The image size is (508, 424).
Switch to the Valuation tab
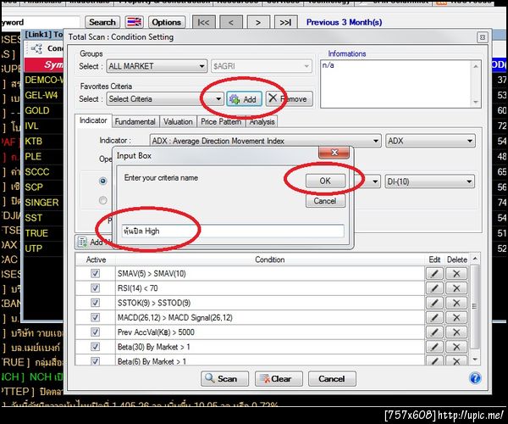pyautogui.click(x=178, y=121)
